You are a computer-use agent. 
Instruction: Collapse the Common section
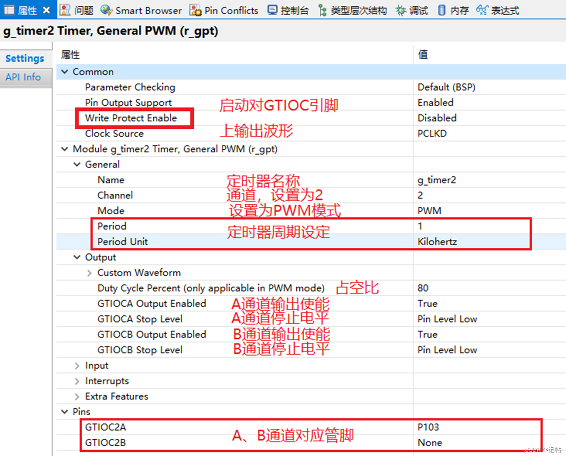pos(65,72)
